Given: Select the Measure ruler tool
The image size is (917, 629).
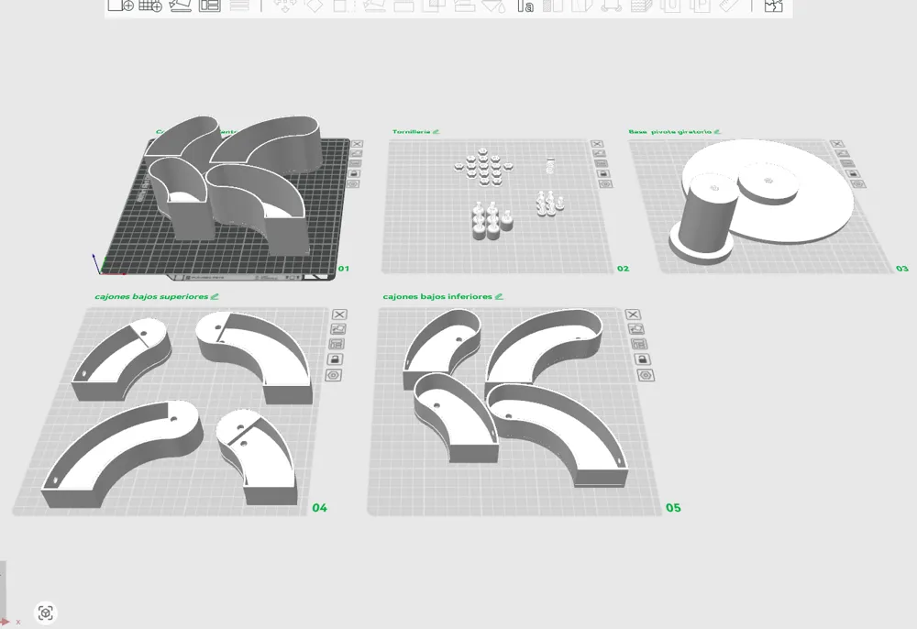Looking at the screenshot, I should tap(729, 6).
